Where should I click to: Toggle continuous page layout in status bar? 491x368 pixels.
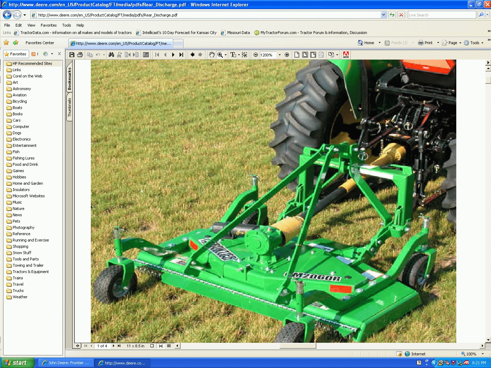(x=161, y=346)
